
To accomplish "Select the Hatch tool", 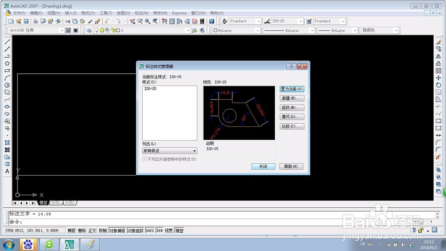I will tap(7, 142).
